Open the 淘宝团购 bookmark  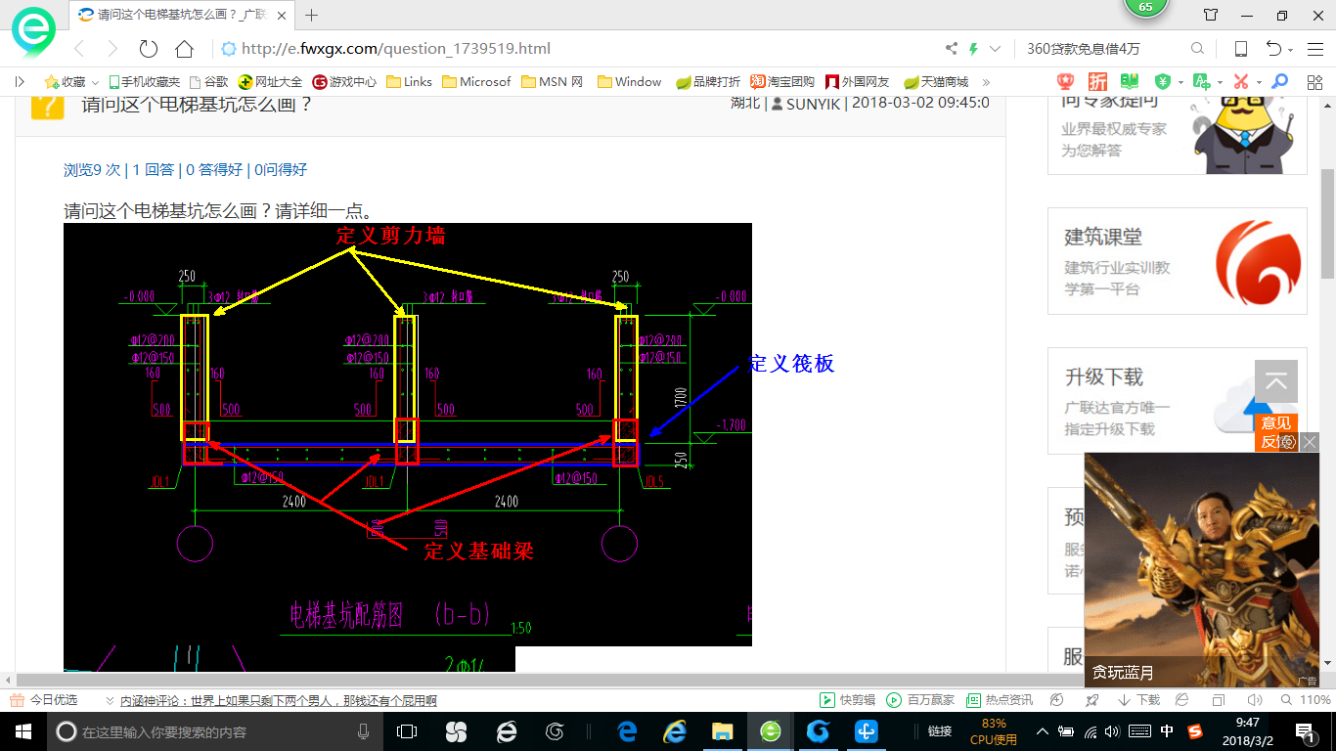click(x=782, y=82)
